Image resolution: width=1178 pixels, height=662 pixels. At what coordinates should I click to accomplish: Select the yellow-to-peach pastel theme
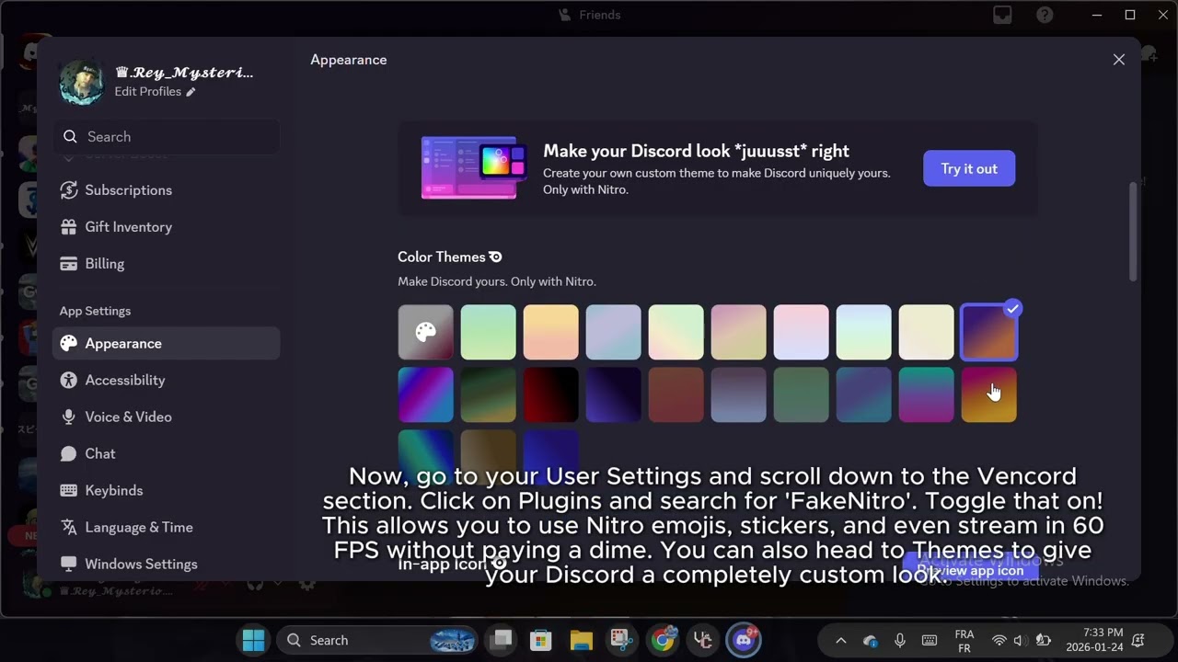coord(551,333)
